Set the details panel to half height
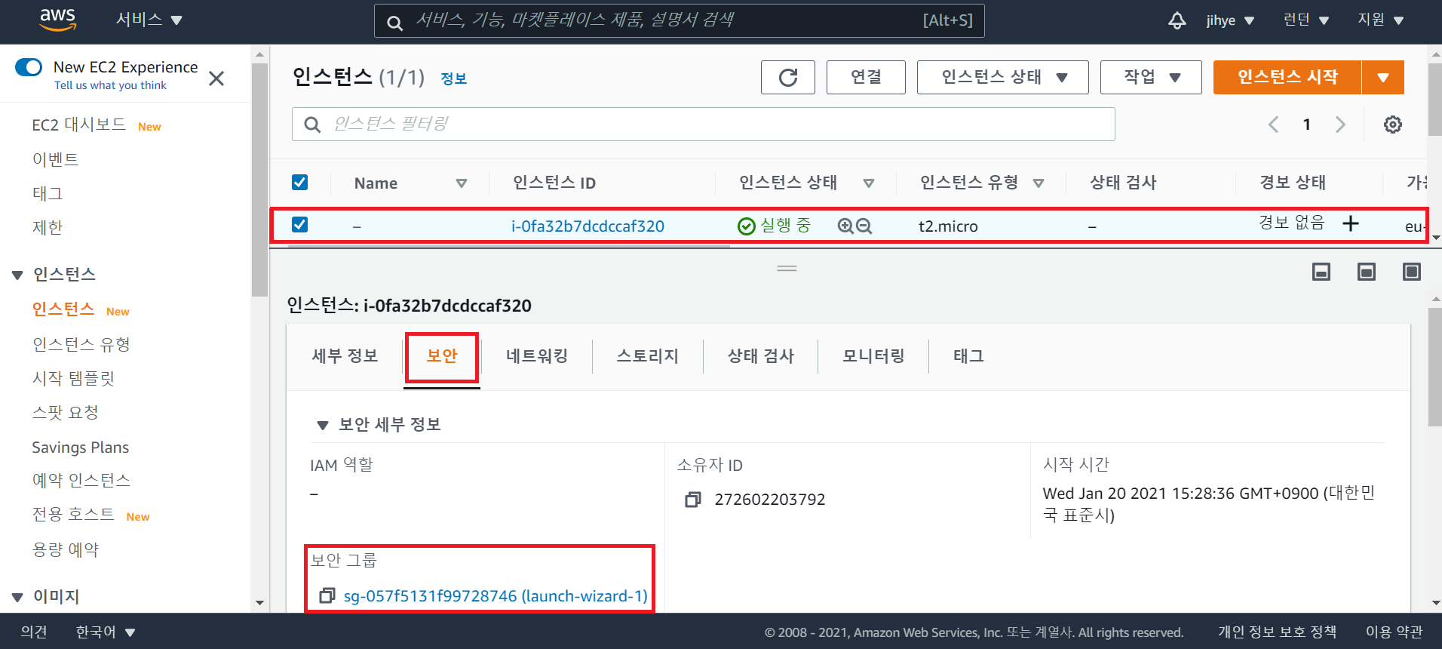The width and height of the screenshot is (1442, 649). click(x=1367, y=272)
